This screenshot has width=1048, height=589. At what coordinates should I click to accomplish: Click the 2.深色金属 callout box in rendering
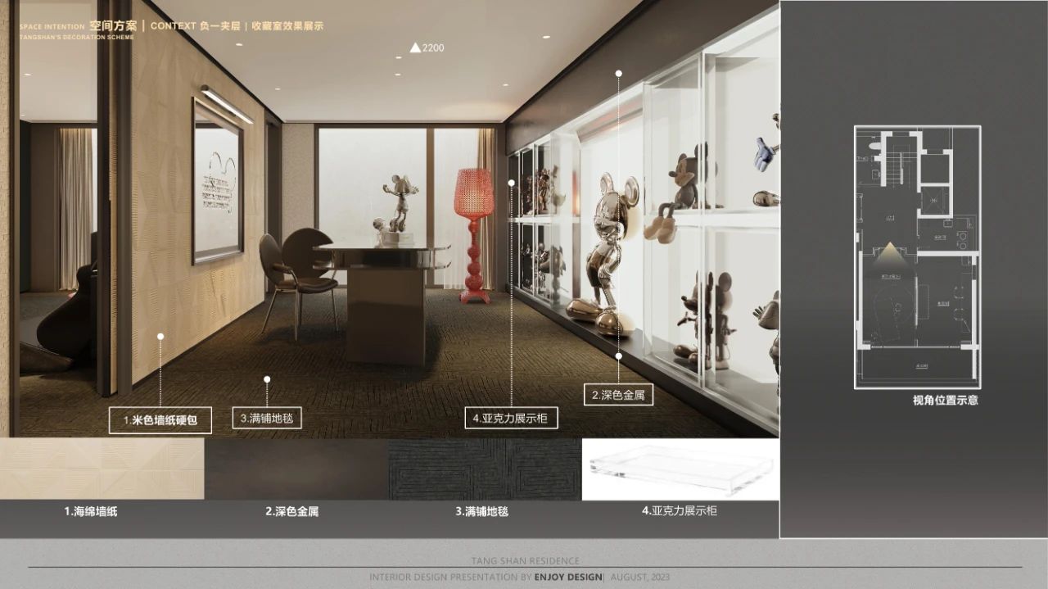[618, 395]
